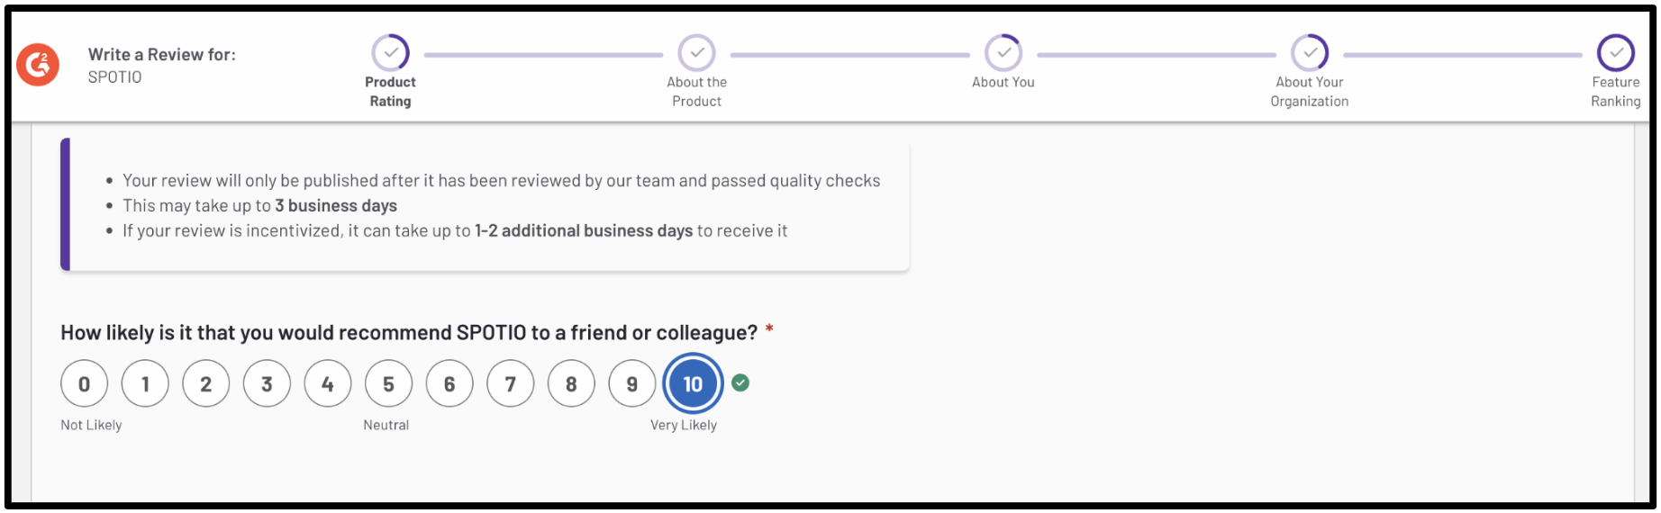The width and height of the screenshot is (1661, 513).
Task: Click the About You step checkmark circle
Action: (1003, 52)
